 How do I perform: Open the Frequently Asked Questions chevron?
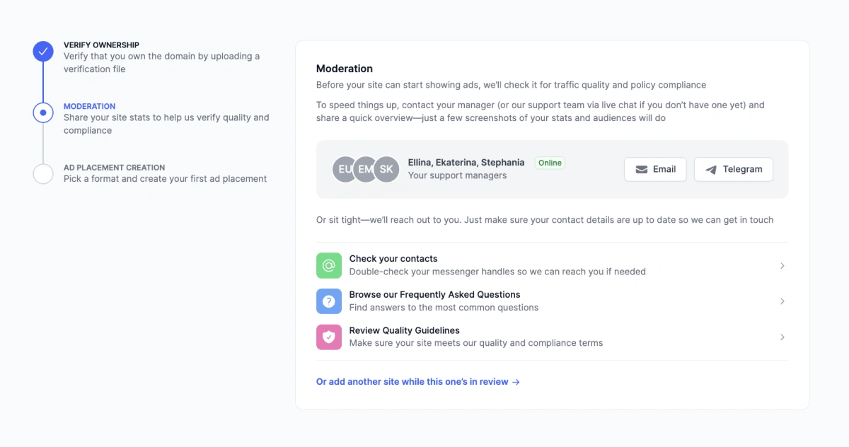point(782,301)
